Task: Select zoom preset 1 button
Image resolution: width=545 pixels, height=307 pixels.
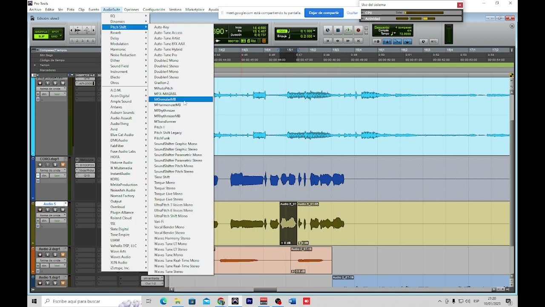Action: [x=72, y=41]
